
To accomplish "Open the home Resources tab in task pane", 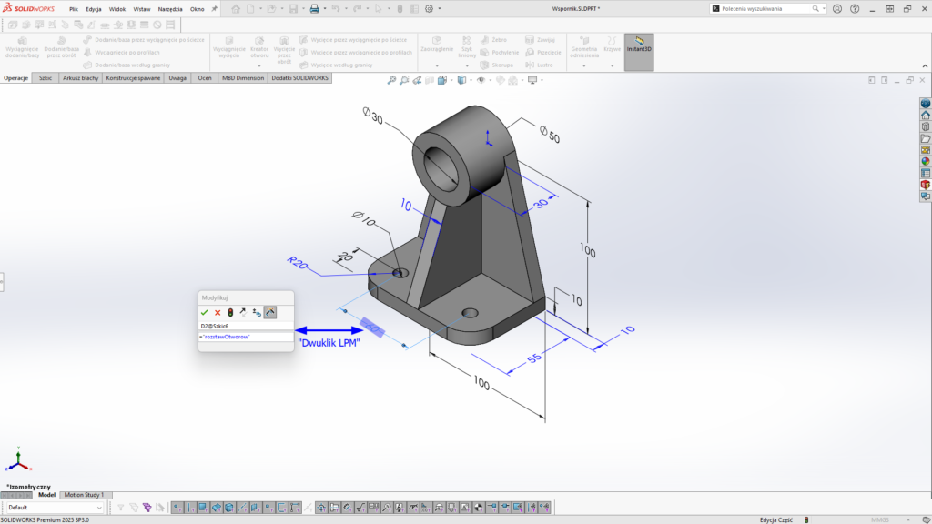I will [x=926, y=116].
